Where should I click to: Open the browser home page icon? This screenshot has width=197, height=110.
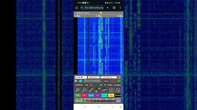click(77, 8)
